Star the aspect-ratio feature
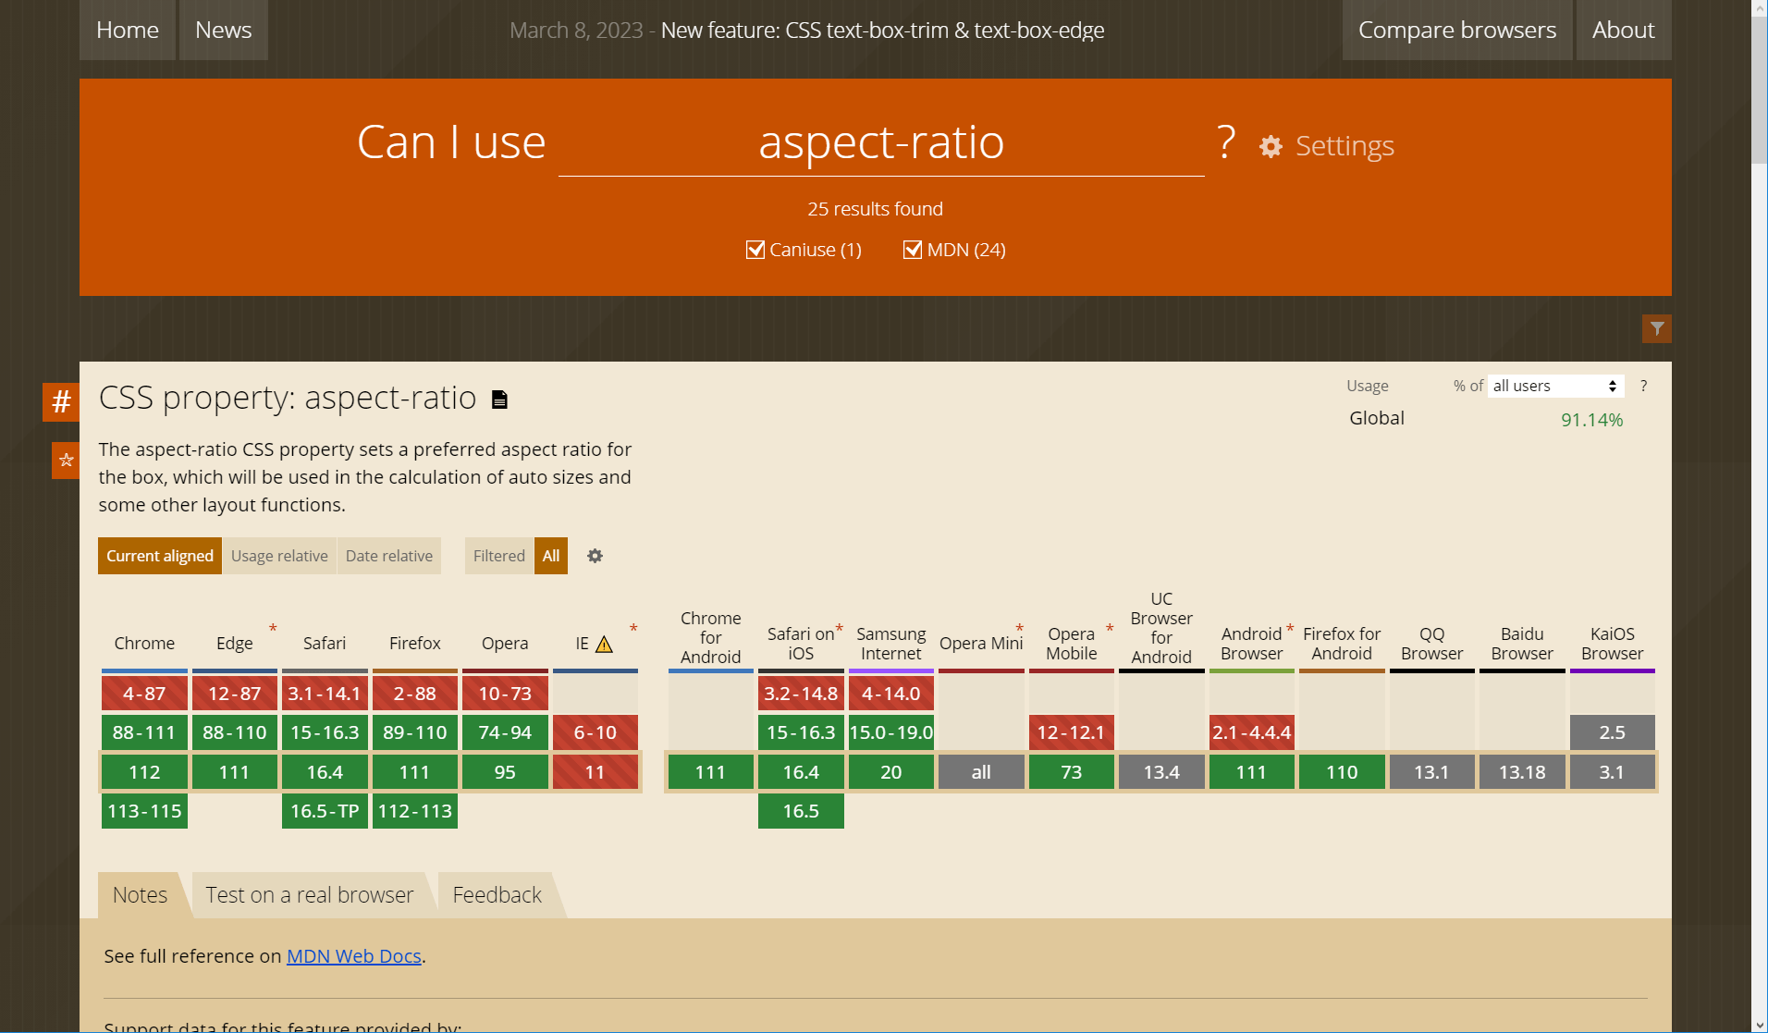 (x=66, y=460)
